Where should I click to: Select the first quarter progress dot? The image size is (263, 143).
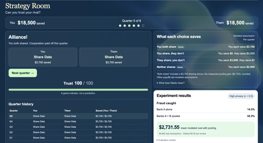tap(120, 26)
